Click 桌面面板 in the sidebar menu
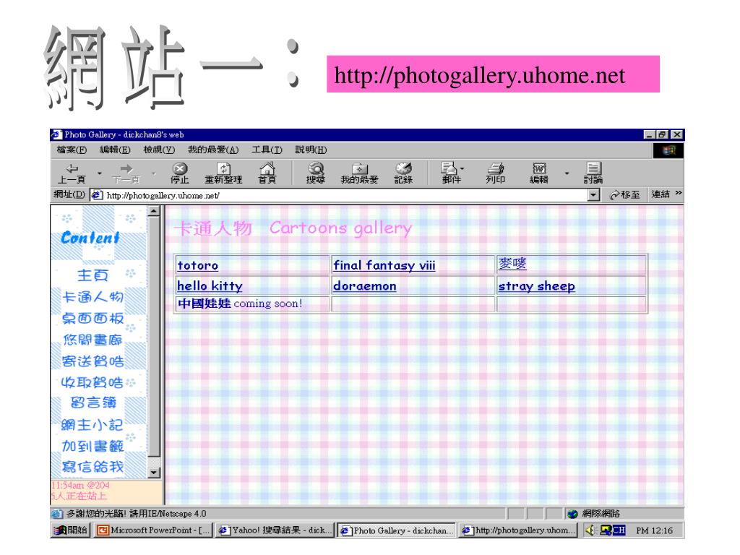740x555 pixels. (x=93, y=319)
